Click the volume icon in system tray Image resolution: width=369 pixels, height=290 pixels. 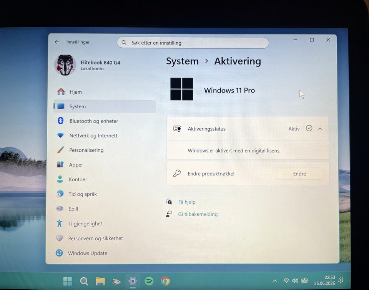295,280
